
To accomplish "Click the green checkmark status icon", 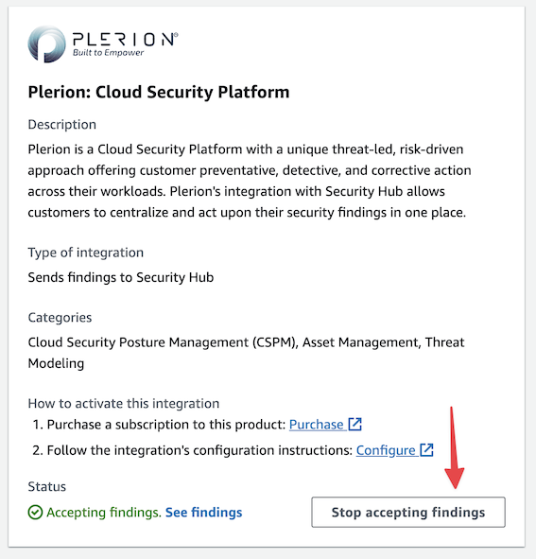I will (x=35, y=513).
